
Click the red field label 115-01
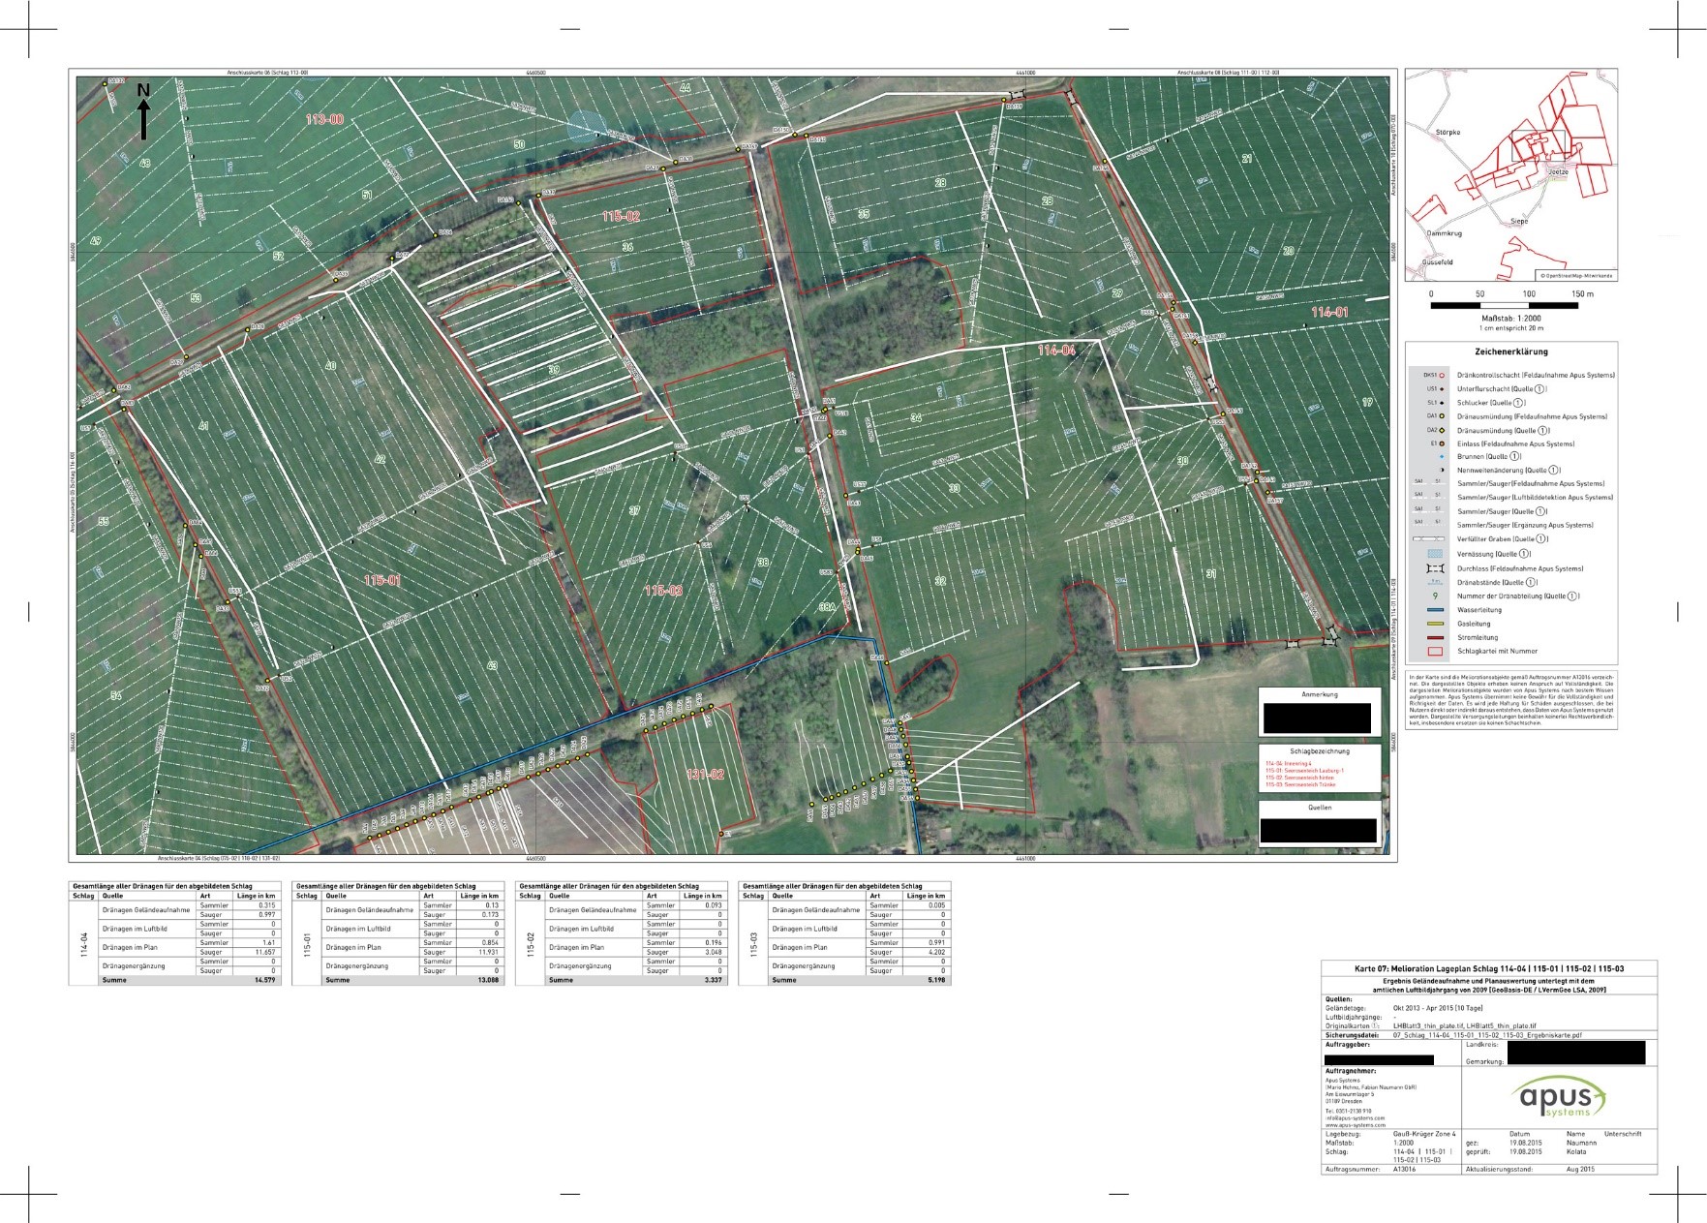(x=382, y=580)
